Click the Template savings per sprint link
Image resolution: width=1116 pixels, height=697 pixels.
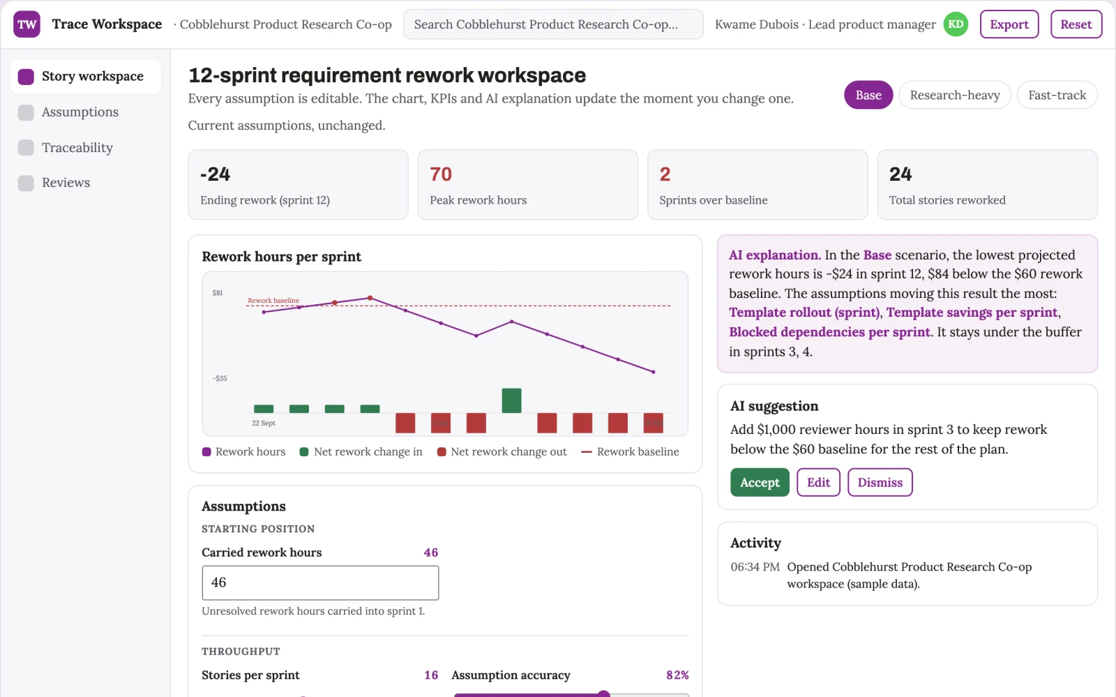(972, 313)
